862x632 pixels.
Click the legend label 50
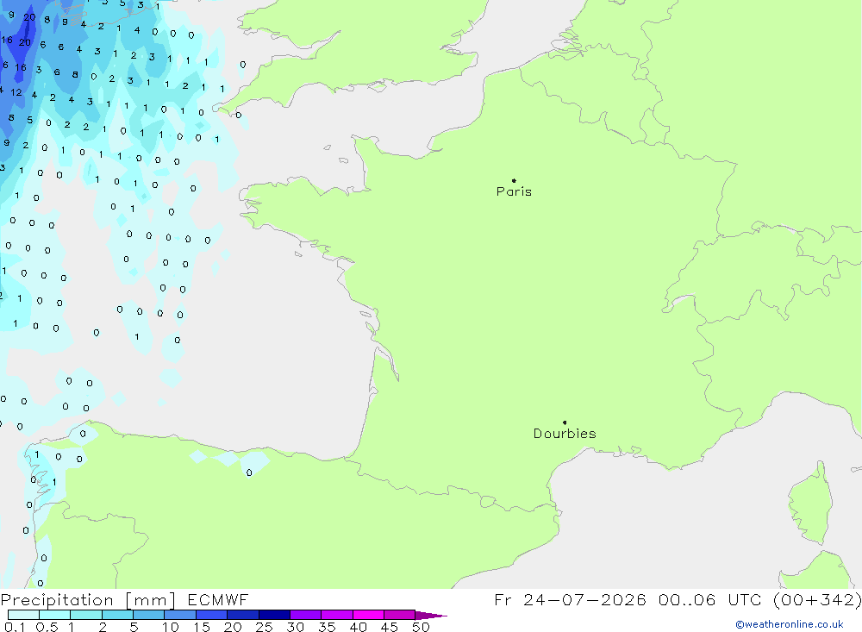tap(421, 627)
